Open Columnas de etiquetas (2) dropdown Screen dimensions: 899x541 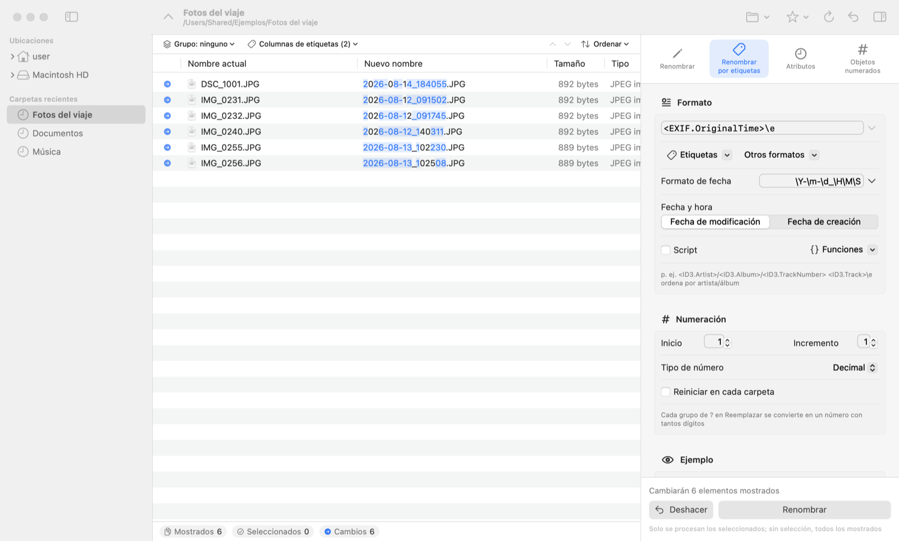pyautogui.click(x=303, y=44)
